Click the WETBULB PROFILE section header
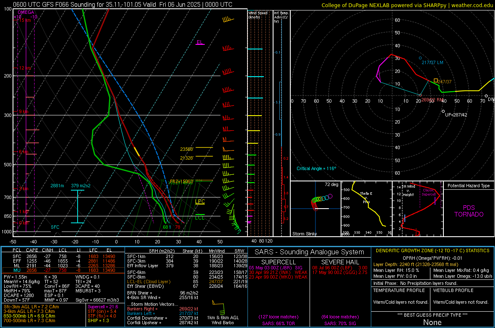 coord(453,290)
